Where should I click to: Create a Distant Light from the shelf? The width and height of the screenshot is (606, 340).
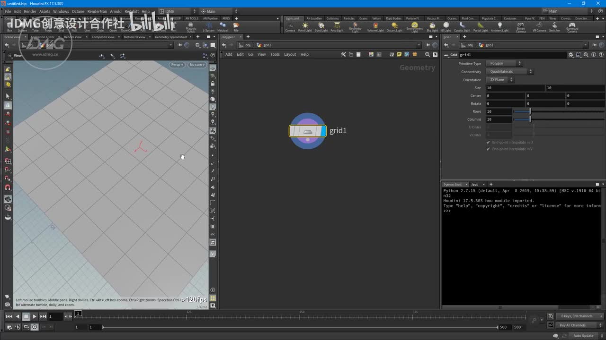pos(394,27)
